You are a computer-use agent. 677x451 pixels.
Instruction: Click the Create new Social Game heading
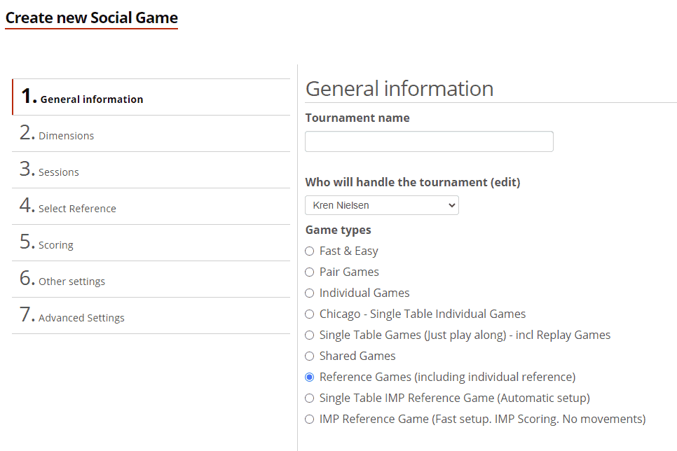(92, 18)
